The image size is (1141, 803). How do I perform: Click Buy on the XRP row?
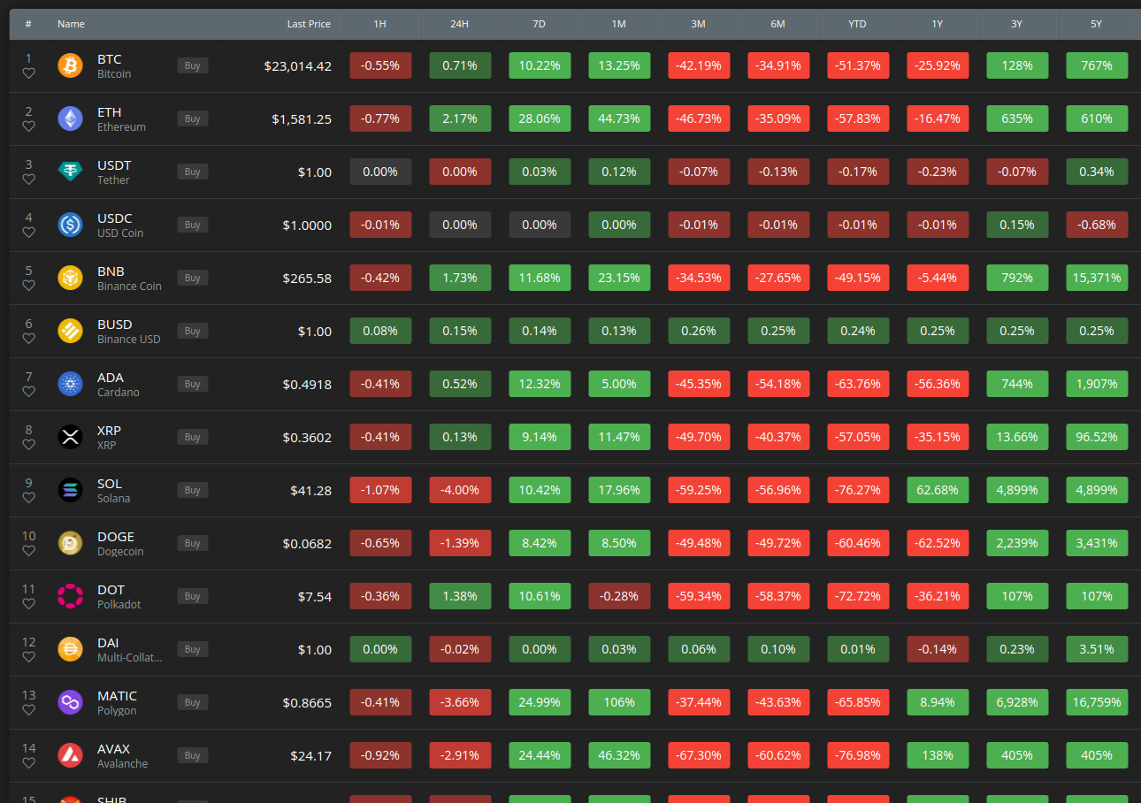point(193,437)
